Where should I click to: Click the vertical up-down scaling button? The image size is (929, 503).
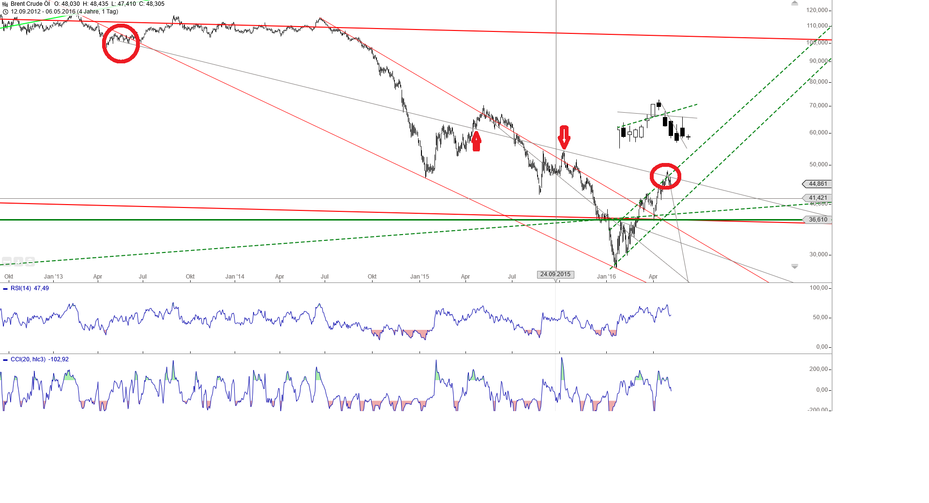30,262
